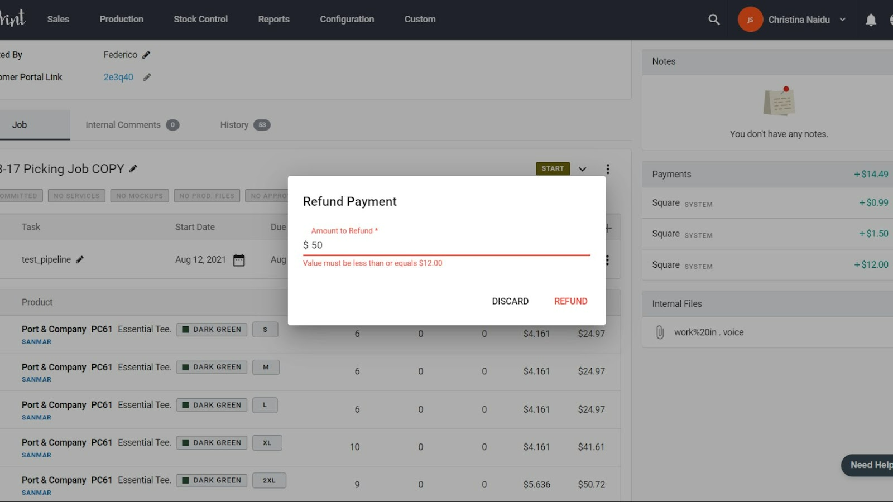Open job three-dot options menu

click(x=608, y=169)
